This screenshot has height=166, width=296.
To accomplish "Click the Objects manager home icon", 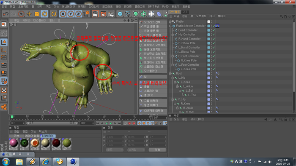I will point(285,16).
